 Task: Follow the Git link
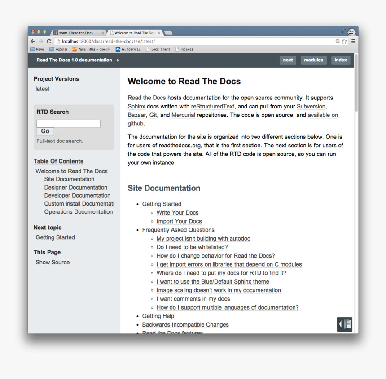(x=153, y=115)
